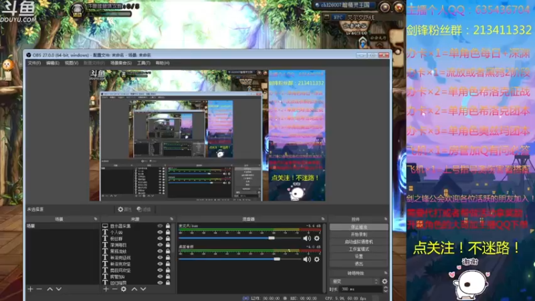Open the transition type dropdown
This screenshot has width=535, height=301.
click(355, 282)
